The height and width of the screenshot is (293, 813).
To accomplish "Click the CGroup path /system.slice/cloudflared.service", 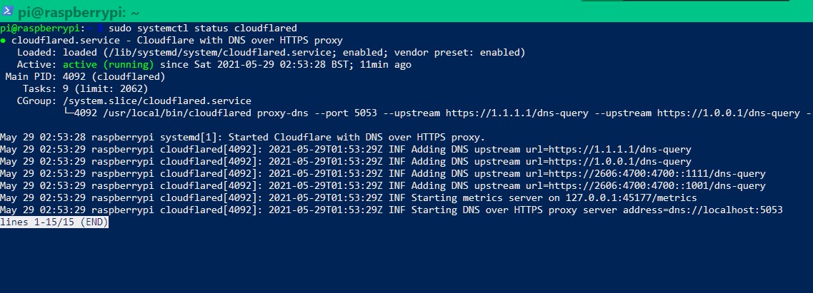I will pos(157,101).
